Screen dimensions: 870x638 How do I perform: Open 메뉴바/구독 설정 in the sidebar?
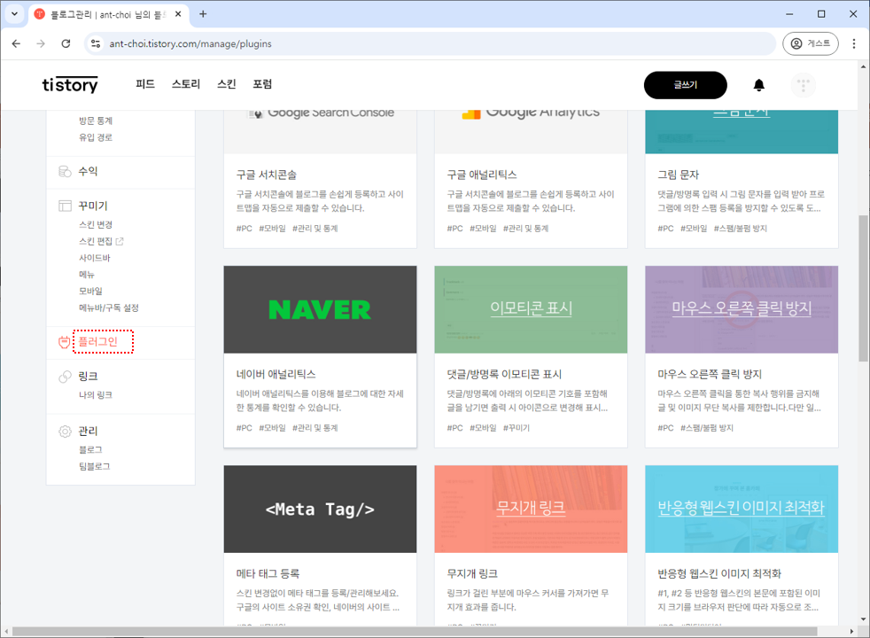tap(109, 307)
